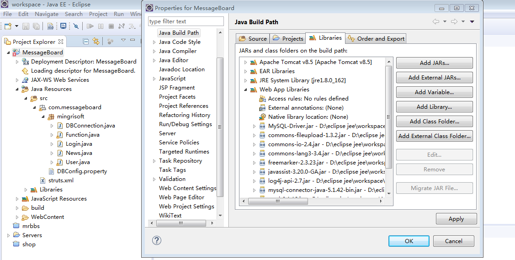Click the type filter text field
Image resolution: width=515 pixels, height=260 pixels.
186,21
